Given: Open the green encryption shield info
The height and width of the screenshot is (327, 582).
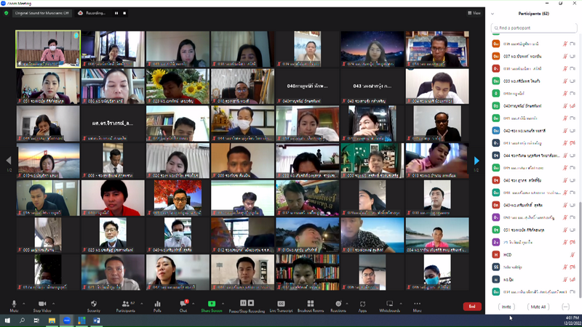Looking at the screenshot, I should [7, 13].
